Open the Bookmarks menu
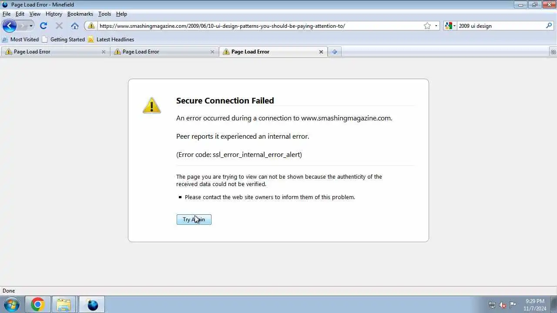 [x=80, y=14]
